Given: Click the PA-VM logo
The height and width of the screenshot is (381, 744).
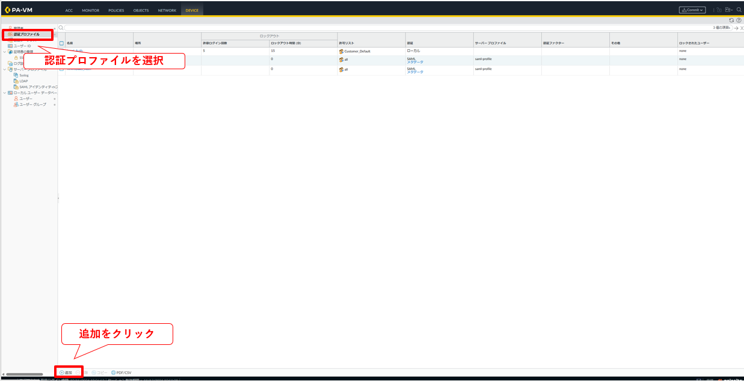Looking at the screenshot, I should [x=18, y=10].
